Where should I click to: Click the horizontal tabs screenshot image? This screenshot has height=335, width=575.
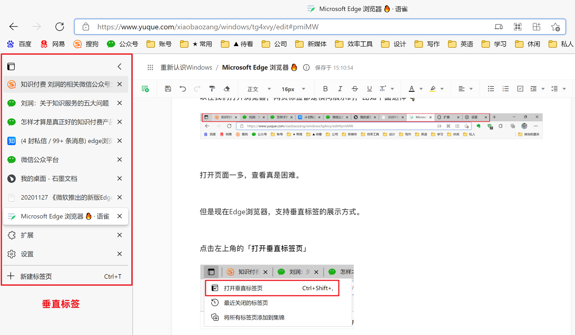pyautogui.click(x=371, y=126)
